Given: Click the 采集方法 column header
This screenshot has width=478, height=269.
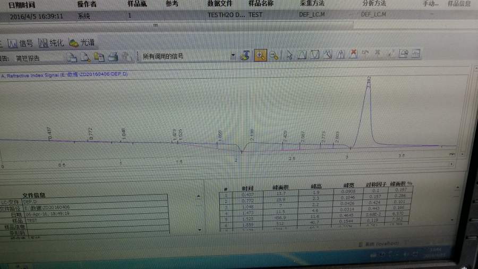Looking at the screenshot, I should (x=312, y=3).
